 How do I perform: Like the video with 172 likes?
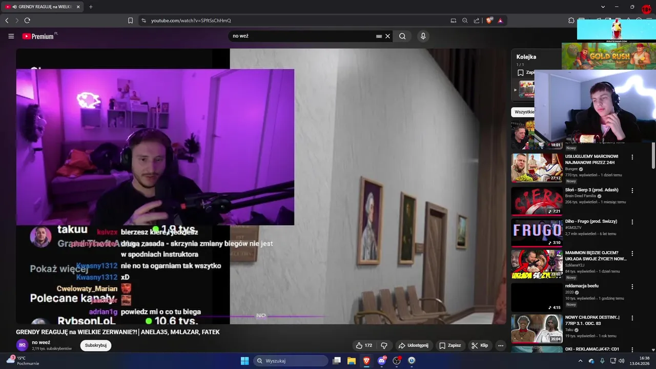click(x=364, y=345)
